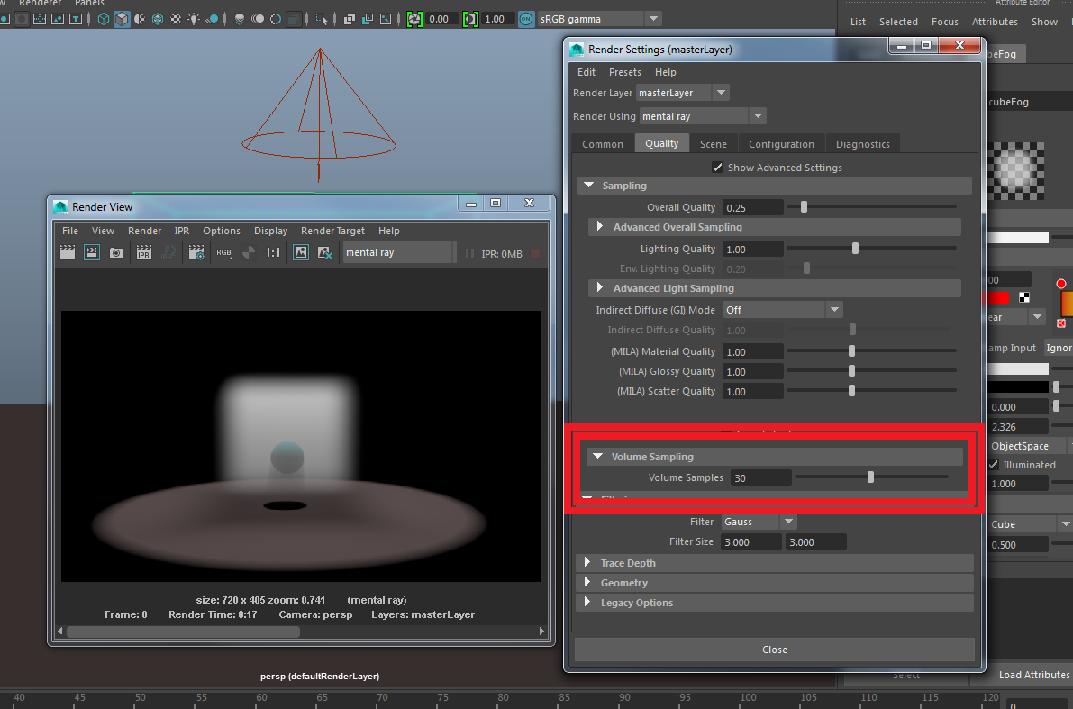Click the Keep Image icon in Render View

click(x=301, y=253)
